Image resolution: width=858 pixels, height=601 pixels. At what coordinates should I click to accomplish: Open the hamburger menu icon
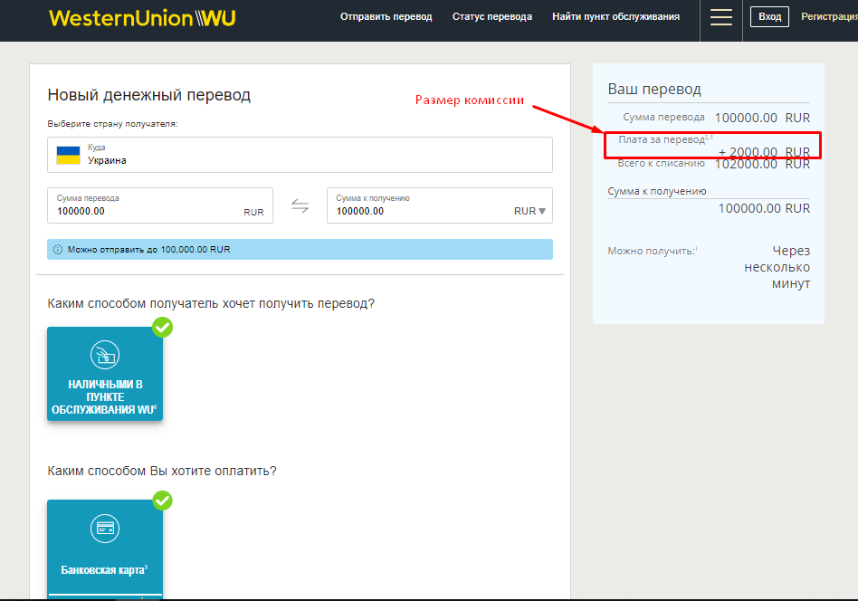pyautogui.click(x=720, y=17)
